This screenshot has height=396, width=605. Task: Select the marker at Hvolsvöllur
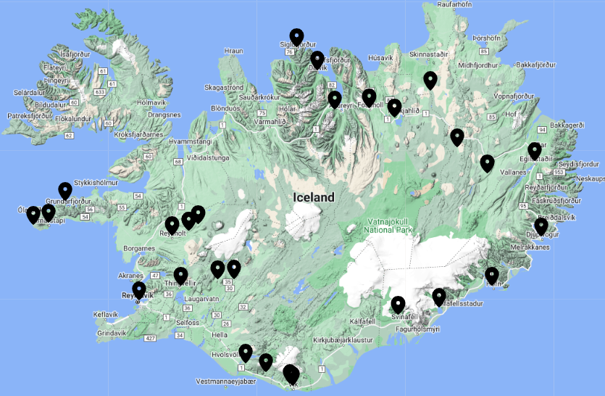click(x=246, y=352)
